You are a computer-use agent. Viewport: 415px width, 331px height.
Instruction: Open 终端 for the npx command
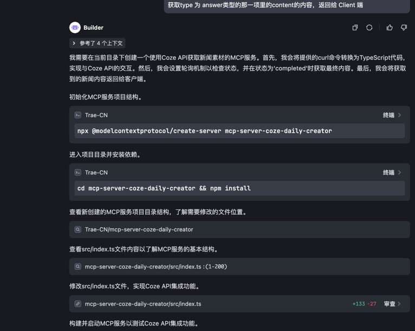392,115
